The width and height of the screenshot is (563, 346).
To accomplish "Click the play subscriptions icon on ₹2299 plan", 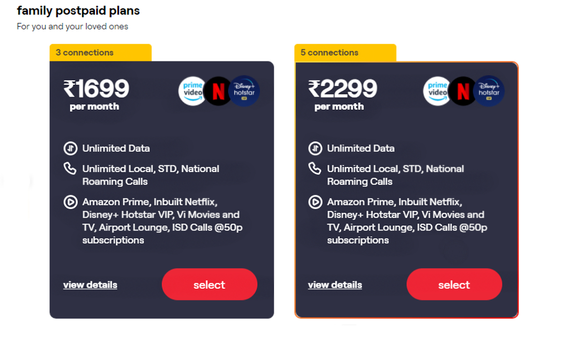I will (x=315, y=202).
